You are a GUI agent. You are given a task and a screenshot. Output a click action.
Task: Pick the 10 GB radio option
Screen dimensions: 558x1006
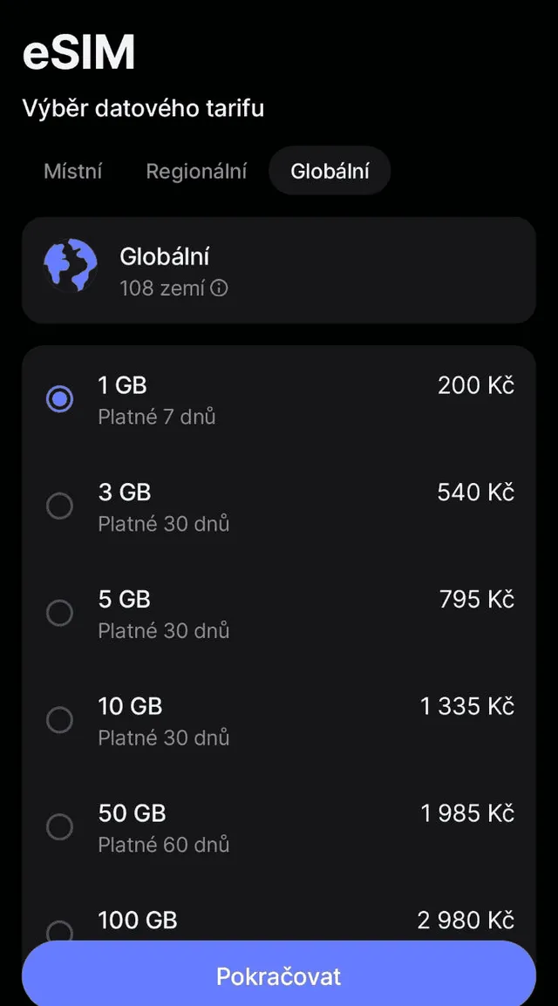point(59,720)
